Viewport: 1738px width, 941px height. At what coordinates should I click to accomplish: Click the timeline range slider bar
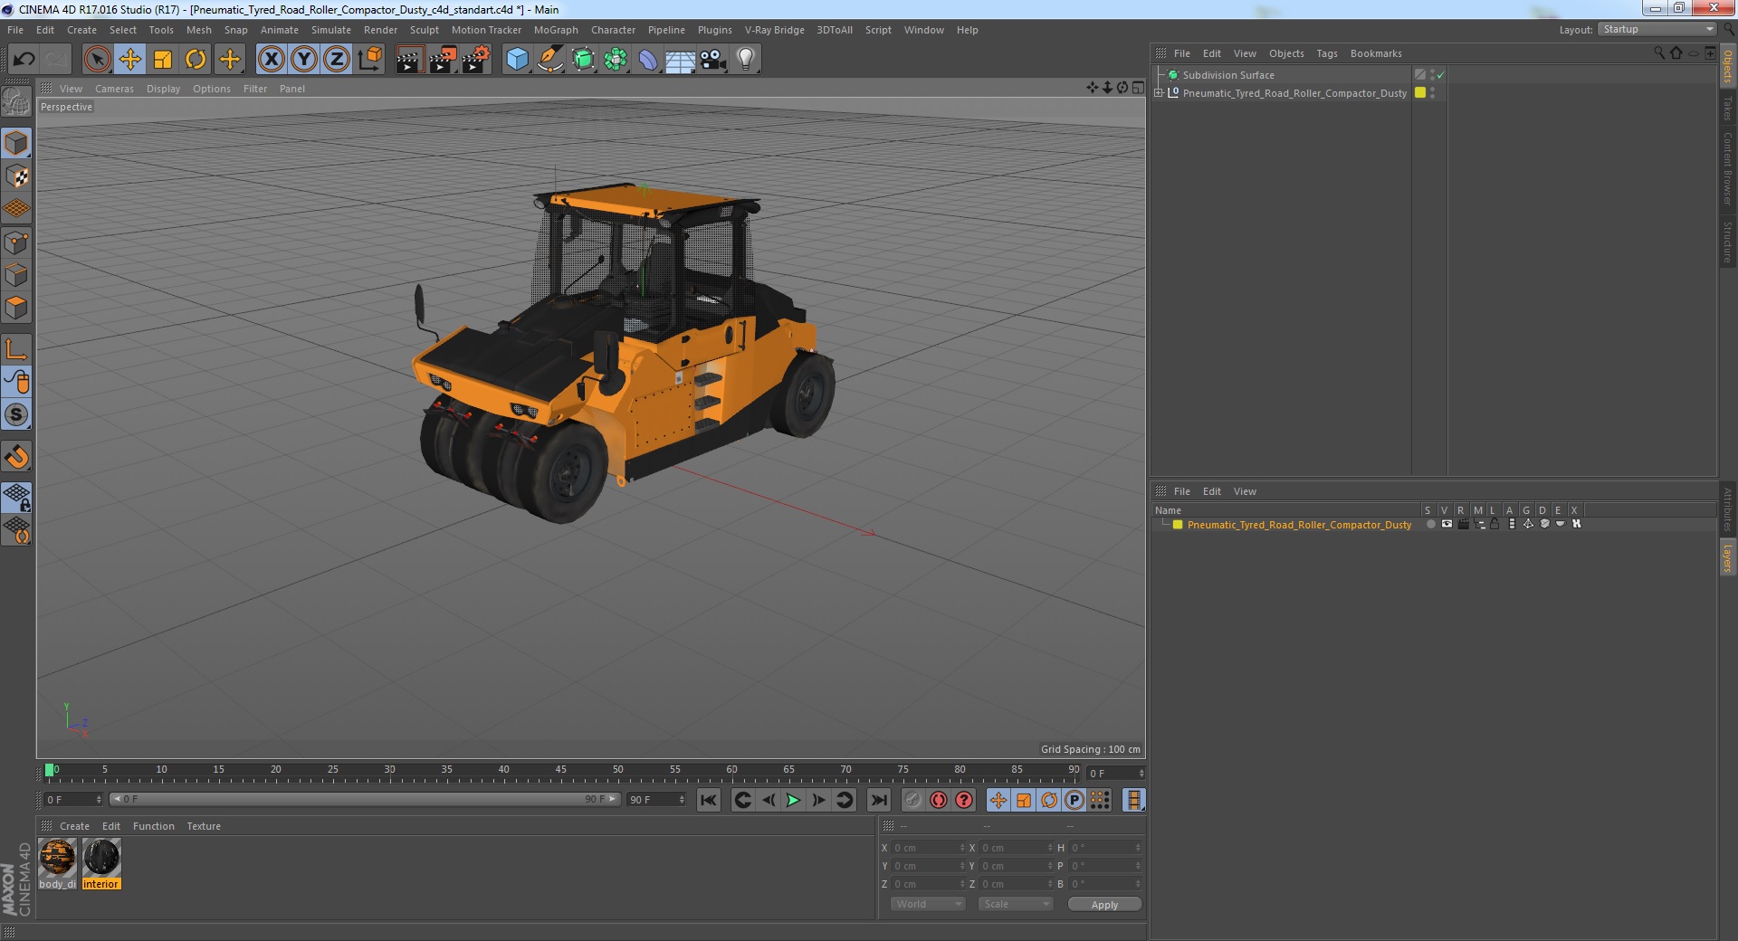[x=365, y=799]
